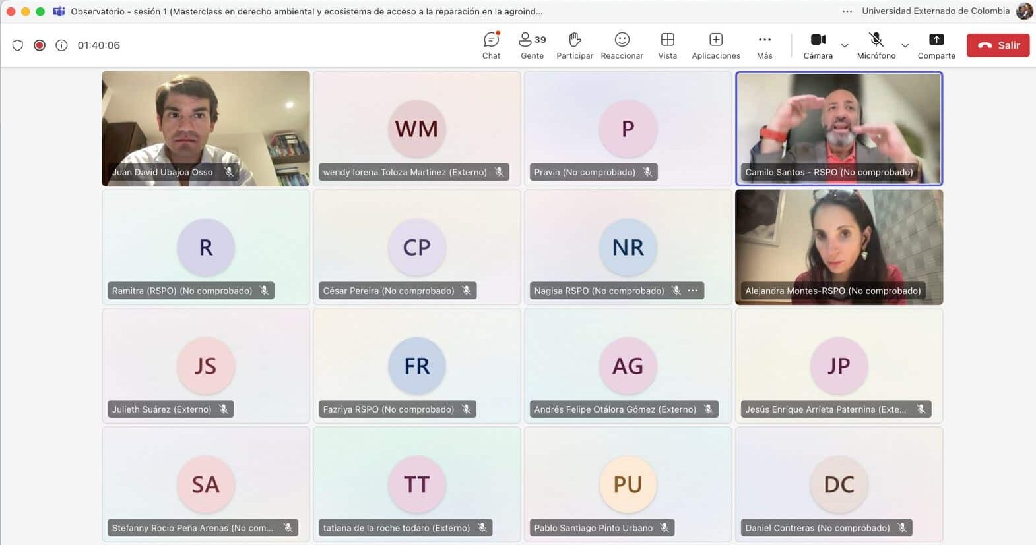Open options menu on Nagisa RSPO tile
This screenshot has width=1036, height=545.
[x=692, y=291]
